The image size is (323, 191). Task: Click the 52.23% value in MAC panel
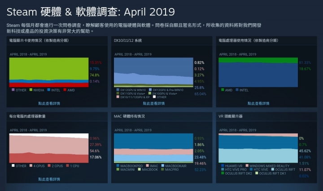pos(200,169)
